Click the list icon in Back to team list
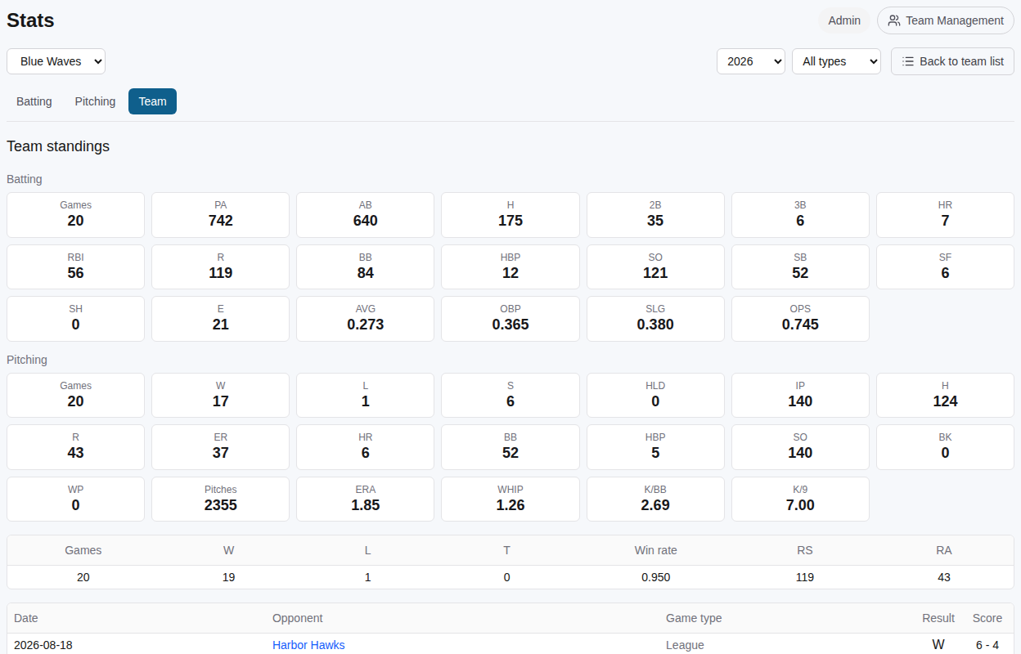Image resolution: width=1021 pixels, height=654 pixels. click(x=908, y=61)
